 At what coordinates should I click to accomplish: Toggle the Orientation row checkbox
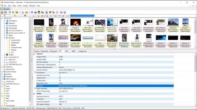tap(35, 72)
